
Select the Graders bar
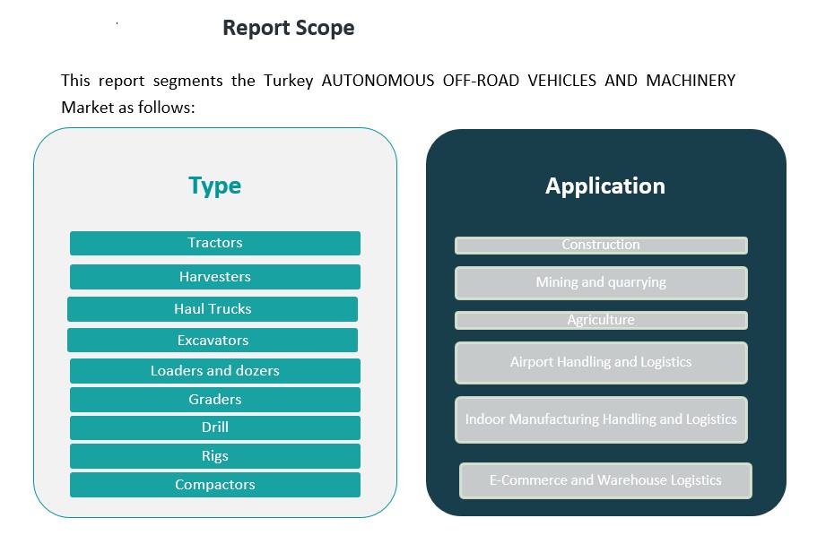tap(215, 399)
